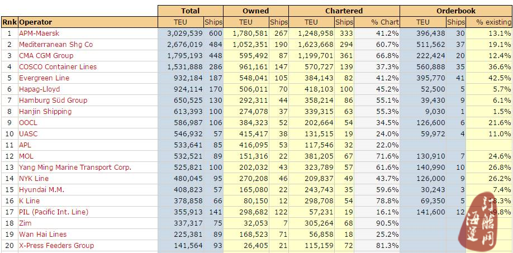Open the Evergreen Line link

(44, 78)
